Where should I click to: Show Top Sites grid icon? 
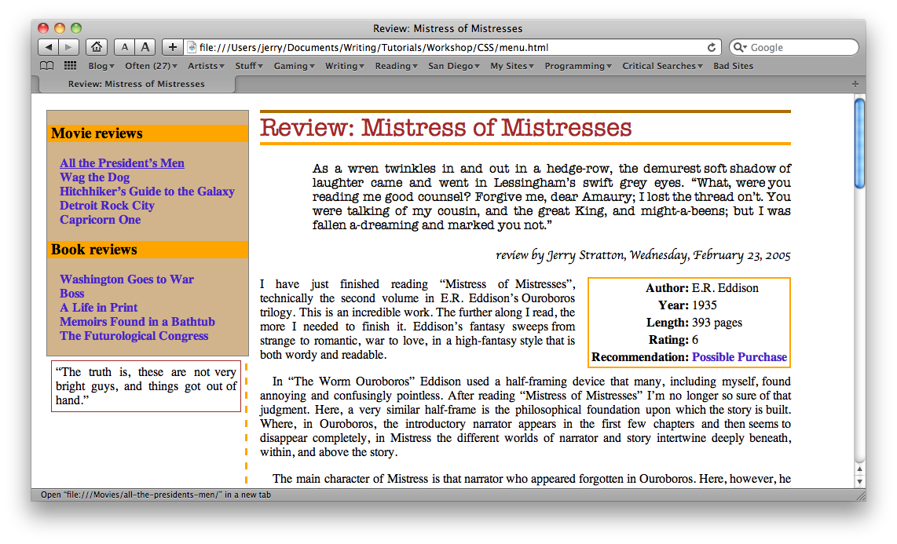point(70,66)
